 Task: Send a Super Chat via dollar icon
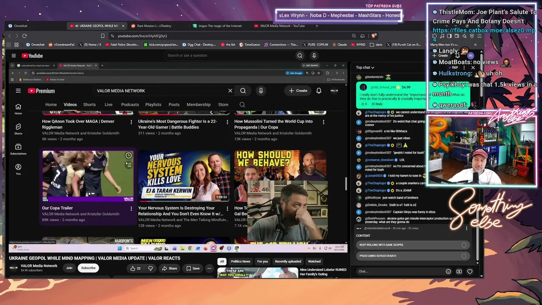point(459,272)
